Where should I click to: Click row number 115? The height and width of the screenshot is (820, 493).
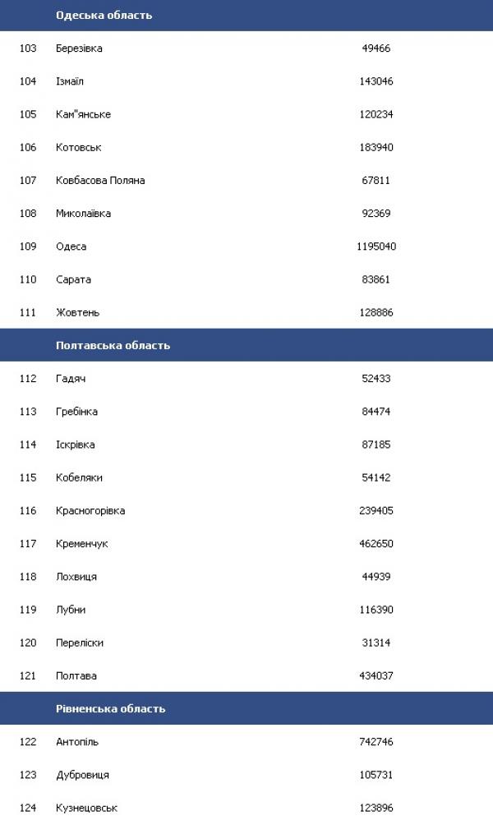(28, 477)
